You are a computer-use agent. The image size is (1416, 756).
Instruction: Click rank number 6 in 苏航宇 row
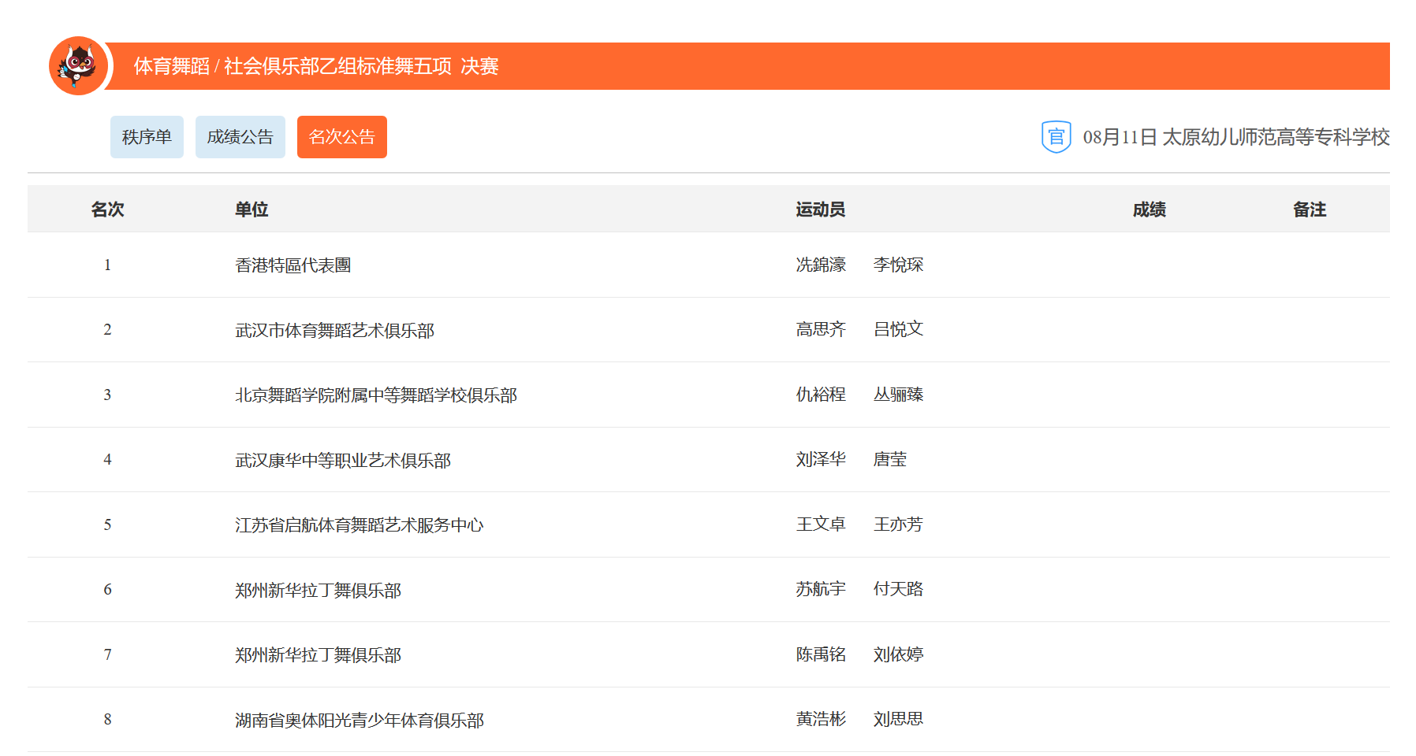tap(108, 589)
